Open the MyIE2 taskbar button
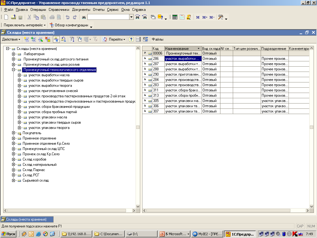317x238 pixels. (x=207, y=234)
